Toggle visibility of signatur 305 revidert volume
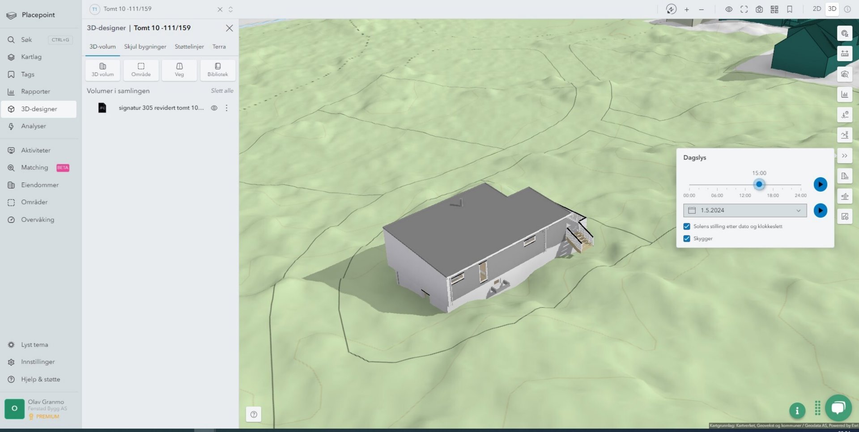Image resolution: width=859 pixels, height=432 pixels. click(x=214, y=108)
